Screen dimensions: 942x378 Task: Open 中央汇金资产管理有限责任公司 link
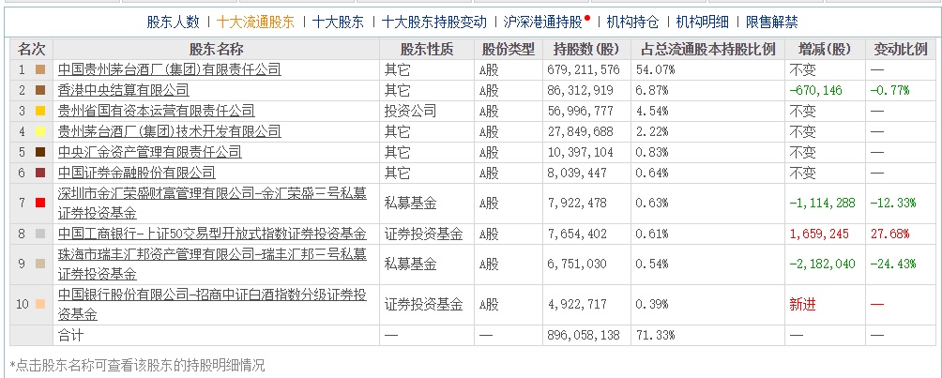coord(149,152)
